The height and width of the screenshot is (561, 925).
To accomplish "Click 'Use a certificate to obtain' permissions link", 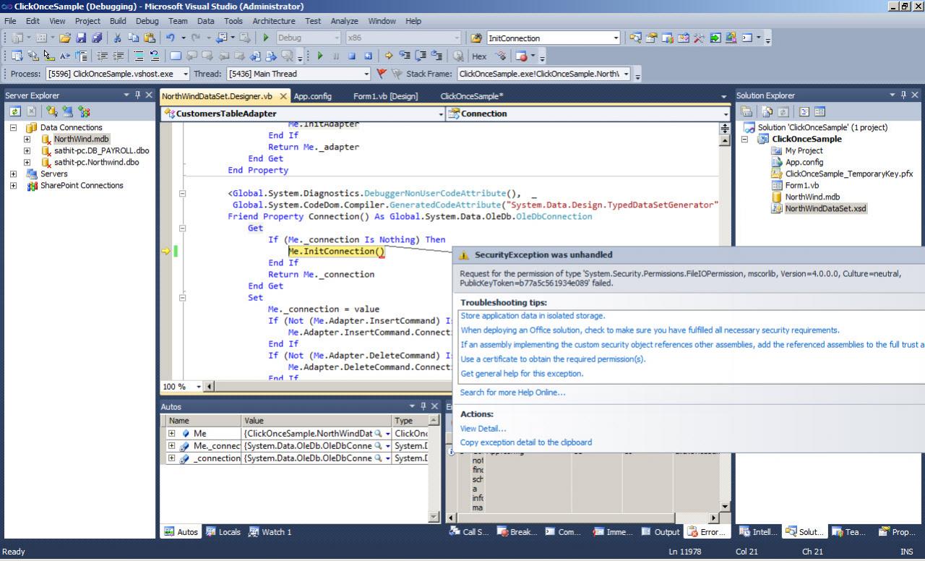I will click(x=553, y=359).
